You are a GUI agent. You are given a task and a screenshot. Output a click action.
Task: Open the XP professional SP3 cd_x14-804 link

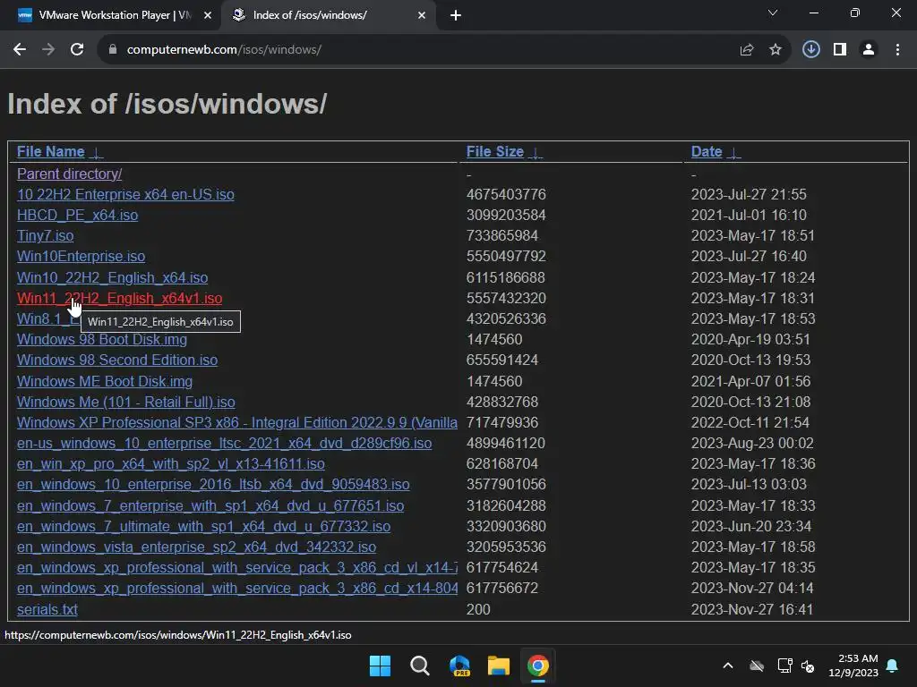point(236,589)
